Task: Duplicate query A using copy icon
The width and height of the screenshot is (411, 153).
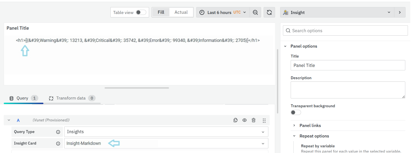Action: point(235,120)
